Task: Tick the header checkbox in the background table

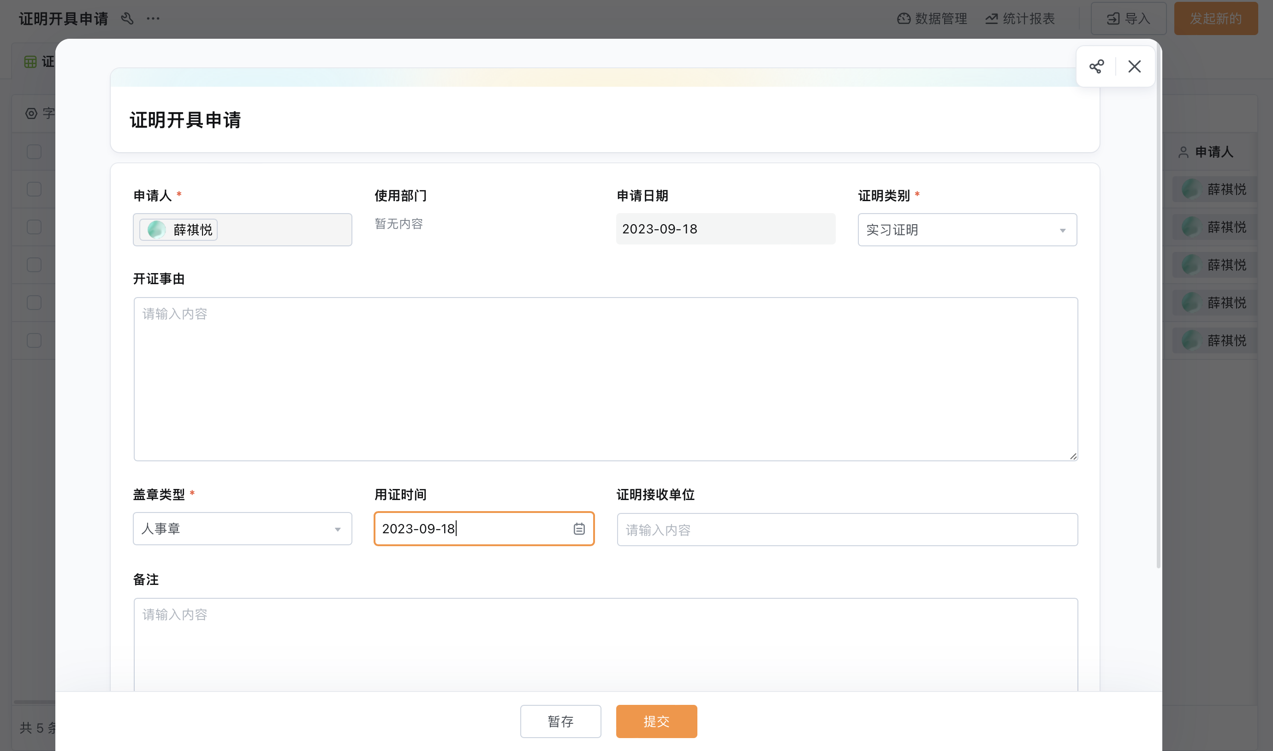Action: [x=34, y=152]
